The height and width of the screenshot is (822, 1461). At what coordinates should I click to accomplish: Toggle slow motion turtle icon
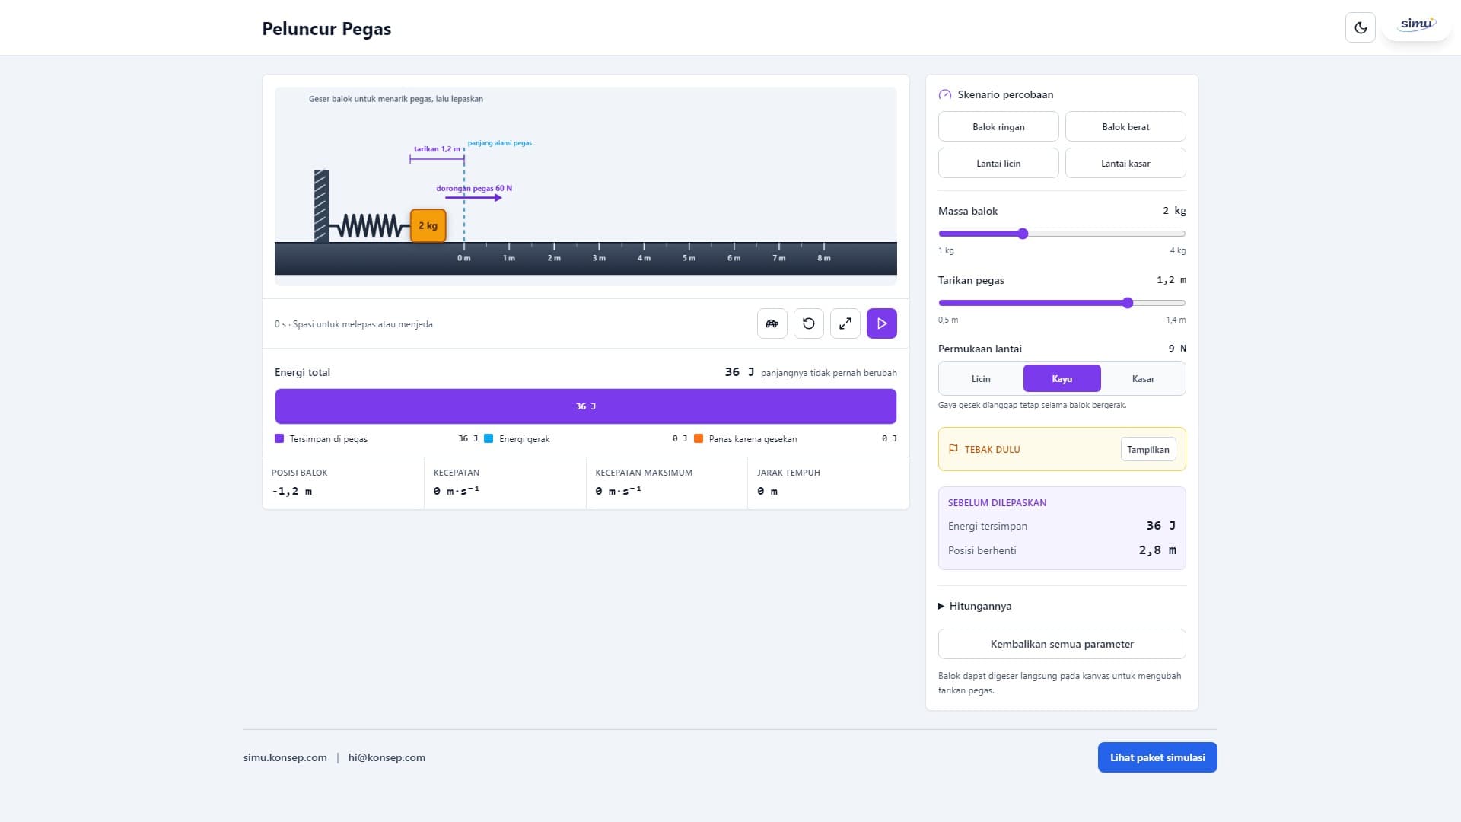(772, 323)
